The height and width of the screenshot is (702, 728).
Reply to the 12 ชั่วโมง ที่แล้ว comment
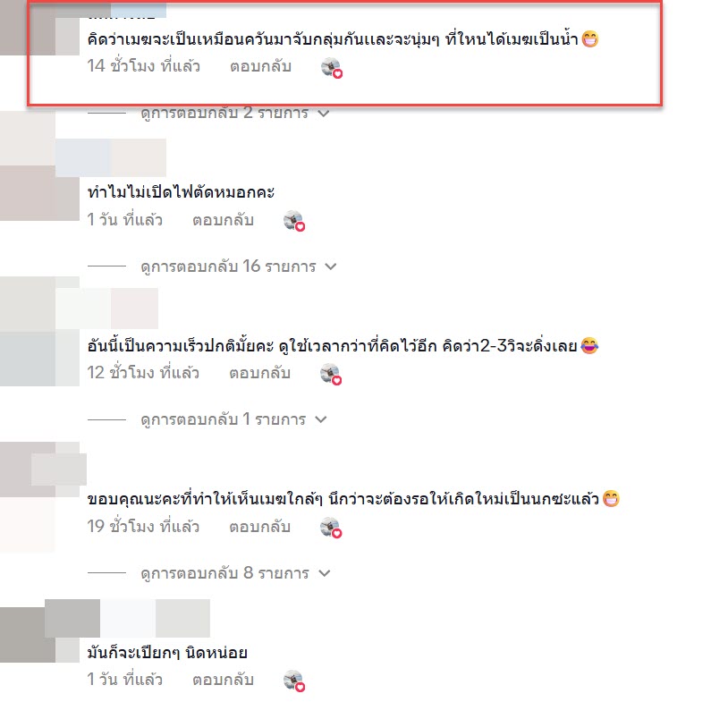(260, 373)
